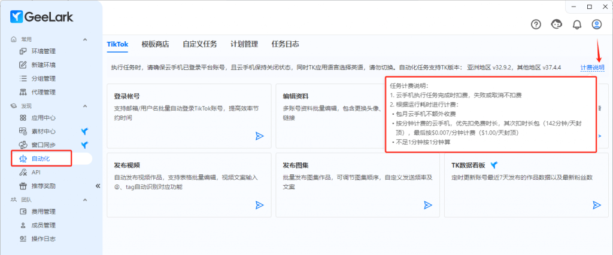
Task: Open the notification bell icon
Action: click(x=577, y=24)
